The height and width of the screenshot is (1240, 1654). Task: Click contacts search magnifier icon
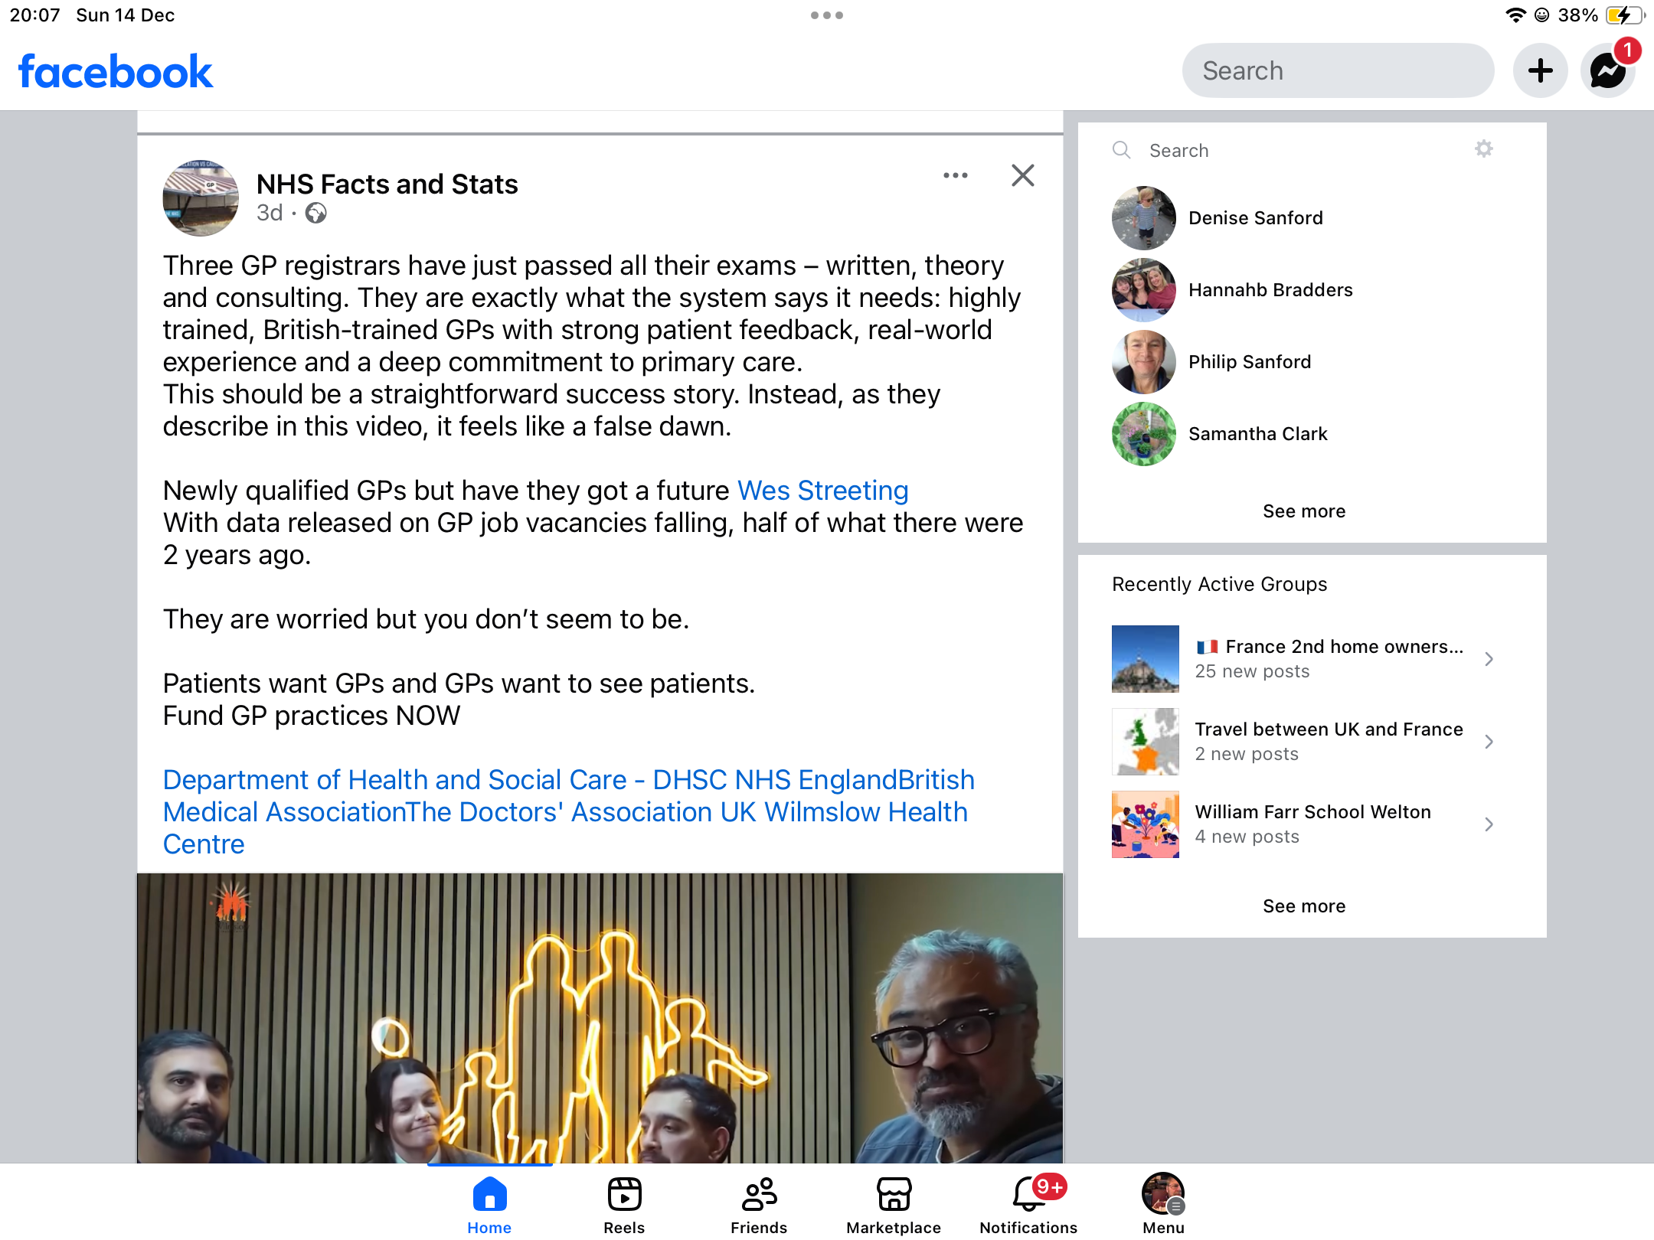tap(1121, 150)
